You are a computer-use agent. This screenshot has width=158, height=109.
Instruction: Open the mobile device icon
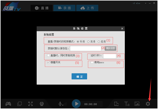click(x=116, y=104)
